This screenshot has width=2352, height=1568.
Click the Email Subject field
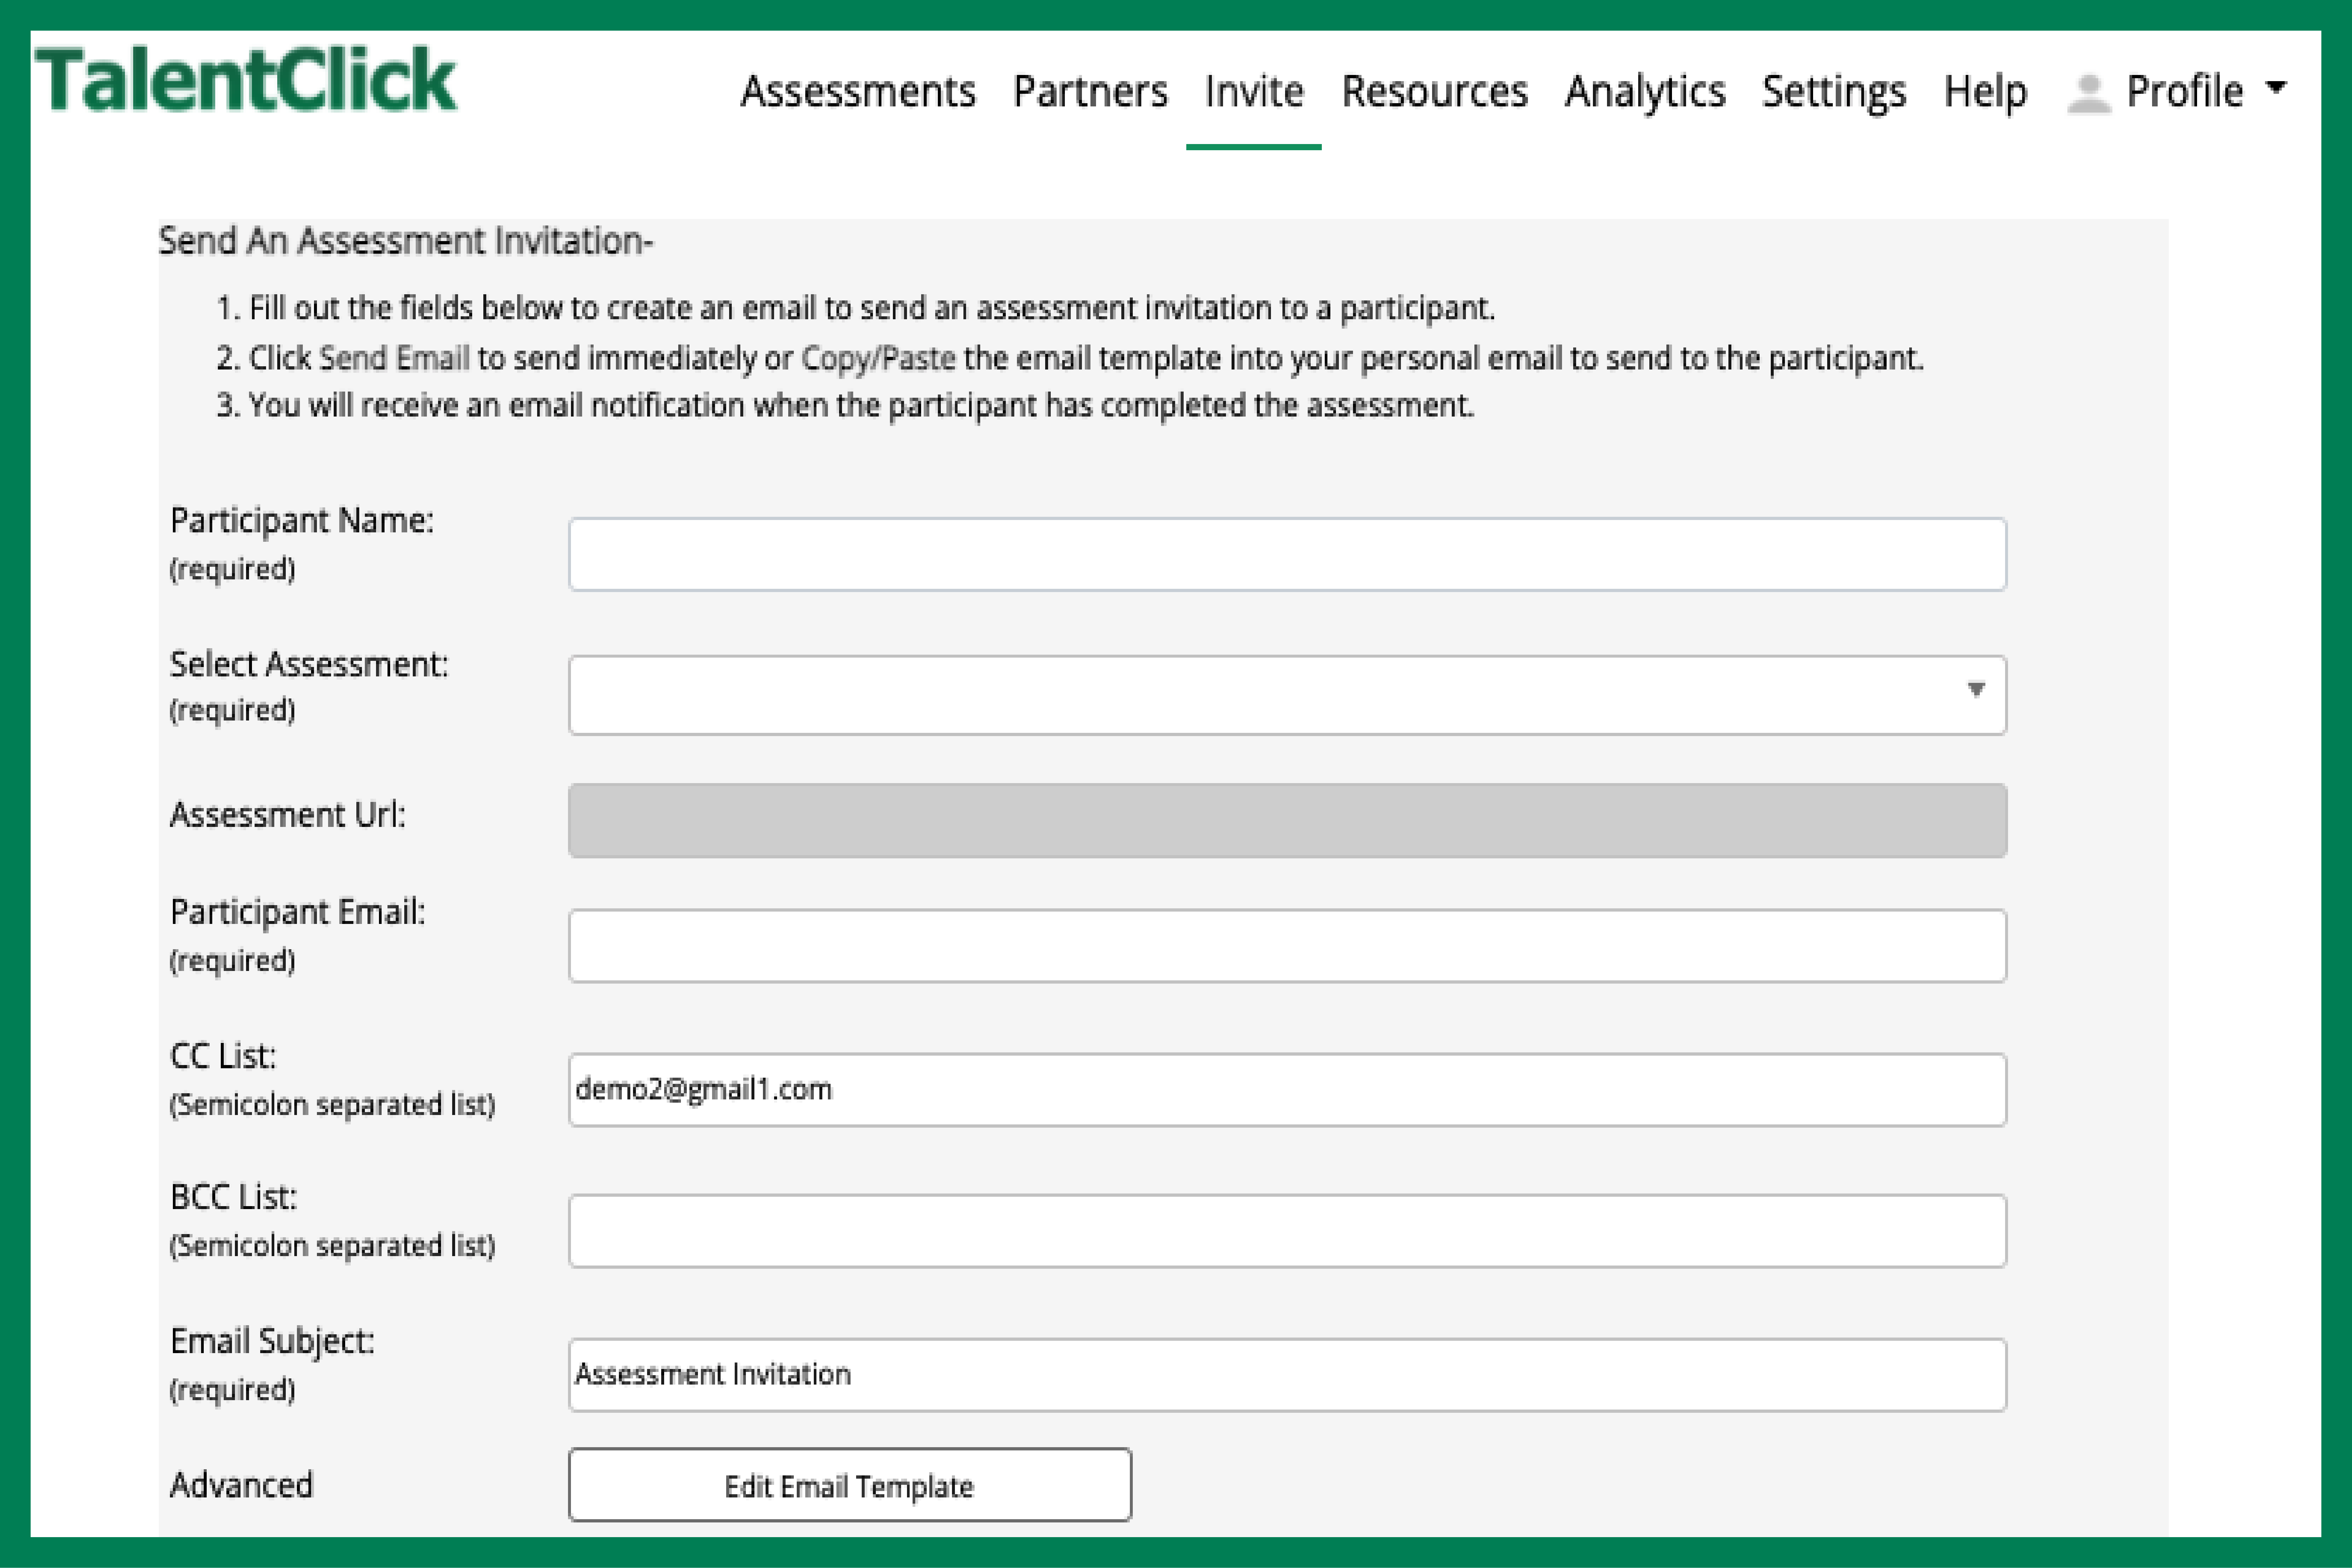coord(1287,1375)
